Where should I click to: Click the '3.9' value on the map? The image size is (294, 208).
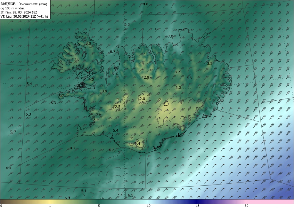coord(104,91)
